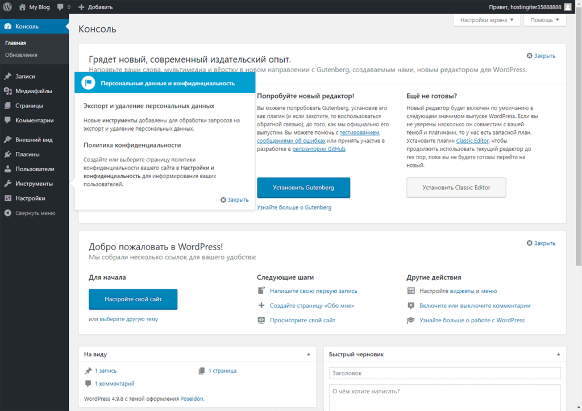Click the pages icon beside 1 страница
The image size is (582, 411).
coord(202,371)
